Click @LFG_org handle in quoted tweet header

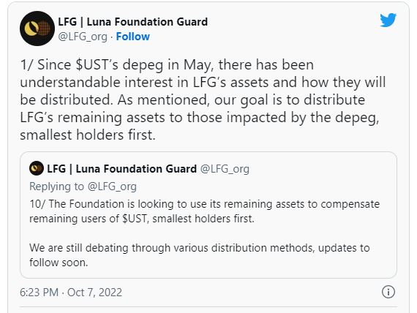[225, 169]
